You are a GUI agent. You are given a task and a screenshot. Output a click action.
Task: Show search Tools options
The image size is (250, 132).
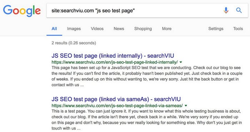click(238, 29)
